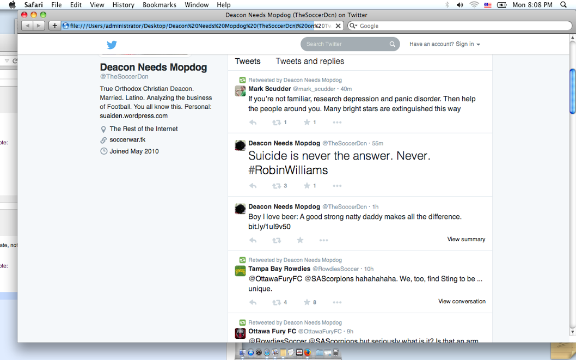The width and height of the screenshot is (576, 360).
Task: Open Google search engine dropdown
Action: click(353, 26)
